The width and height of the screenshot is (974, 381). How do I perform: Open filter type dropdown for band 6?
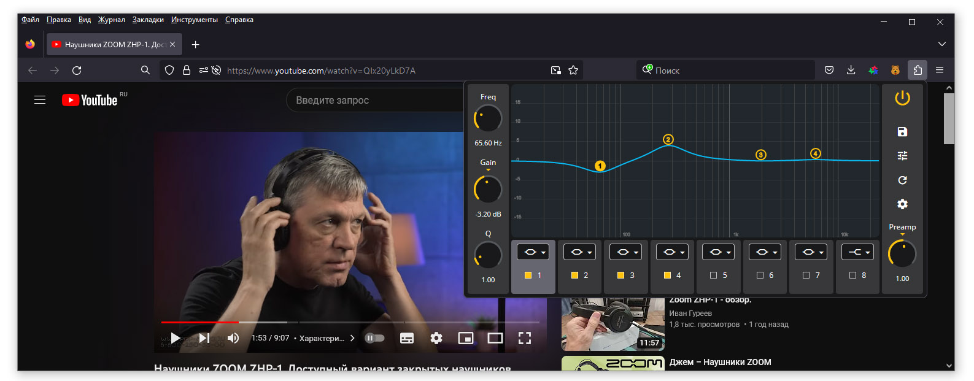[765, 252]
